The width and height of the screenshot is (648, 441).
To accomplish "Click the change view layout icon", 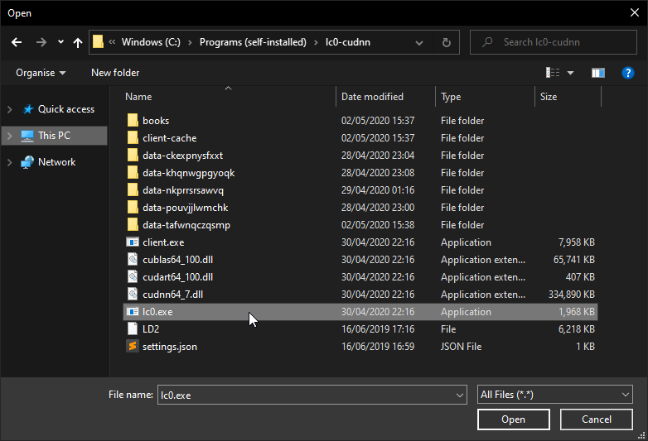I will pyautogui.click(x=553, y=73).
